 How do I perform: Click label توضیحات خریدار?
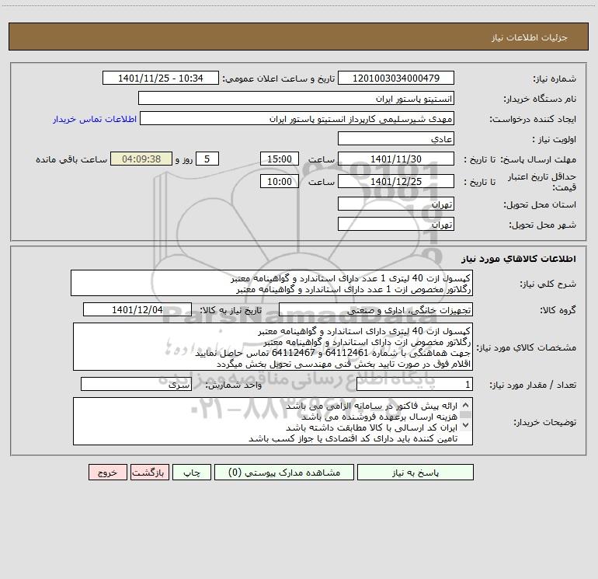pos(545,422)
